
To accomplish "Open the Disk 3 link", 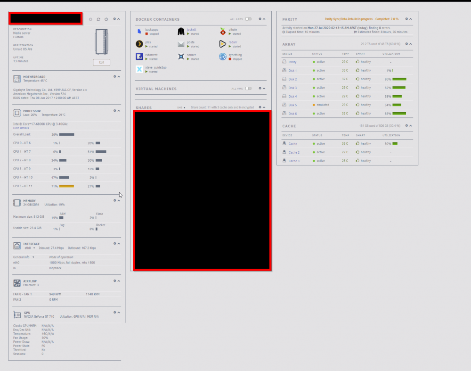I will pos(292,88).
